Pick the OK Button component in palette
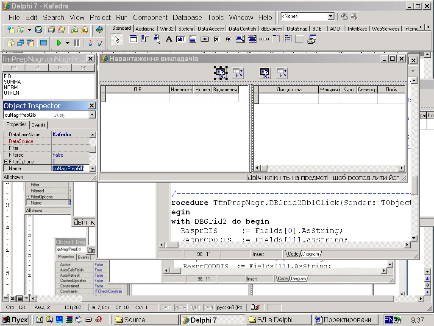 point(205,39)
